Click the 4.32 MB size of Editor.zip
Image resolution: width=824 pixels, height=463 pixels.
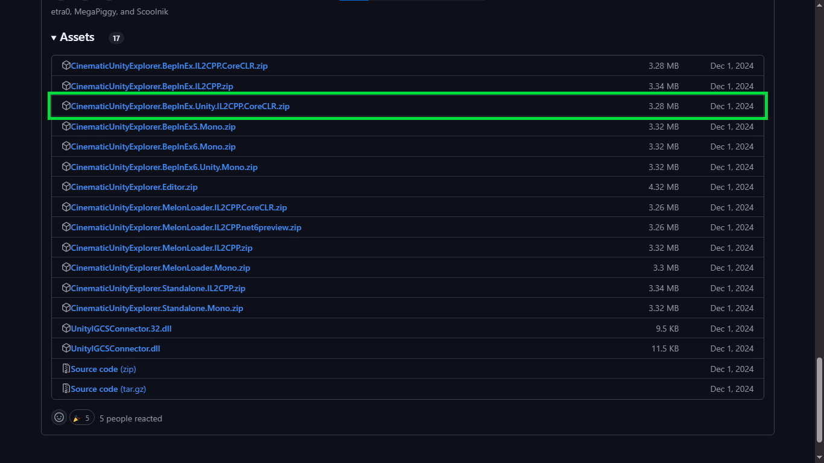coord(664,187)
